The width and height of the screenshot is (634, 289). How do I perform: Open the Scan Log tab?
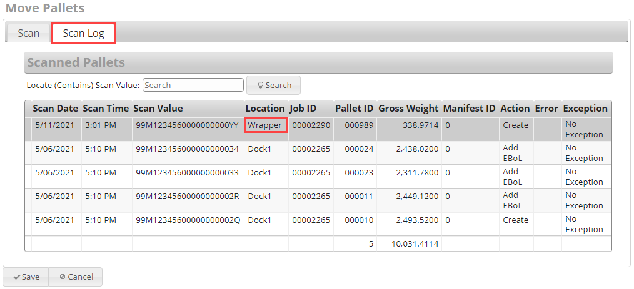coord(83,33)
